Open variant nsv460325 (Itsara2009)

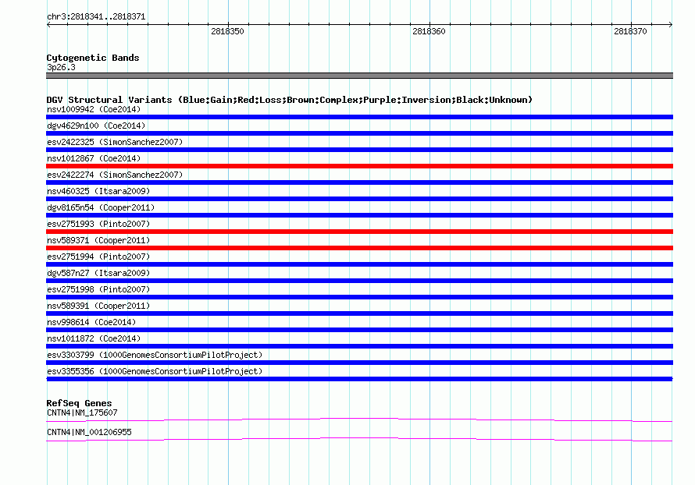click(98, 191)
